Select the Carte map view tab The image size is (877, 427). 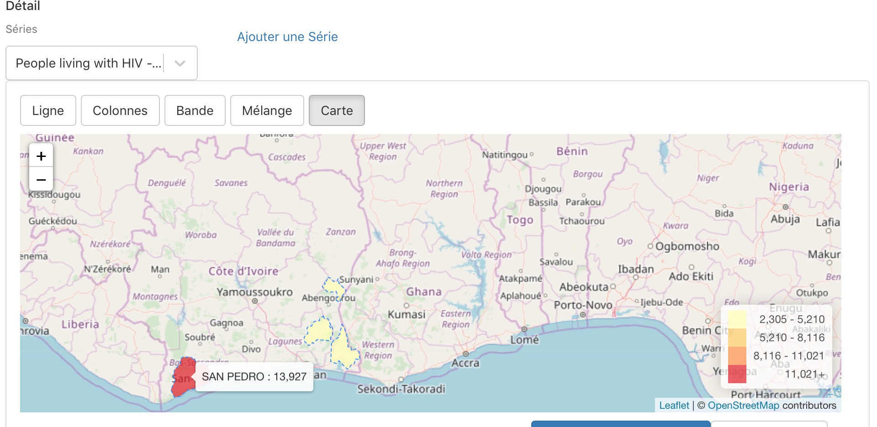click(337, 110)
